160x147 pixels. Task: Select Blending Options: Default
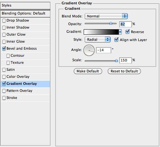[x=25, y=13]
